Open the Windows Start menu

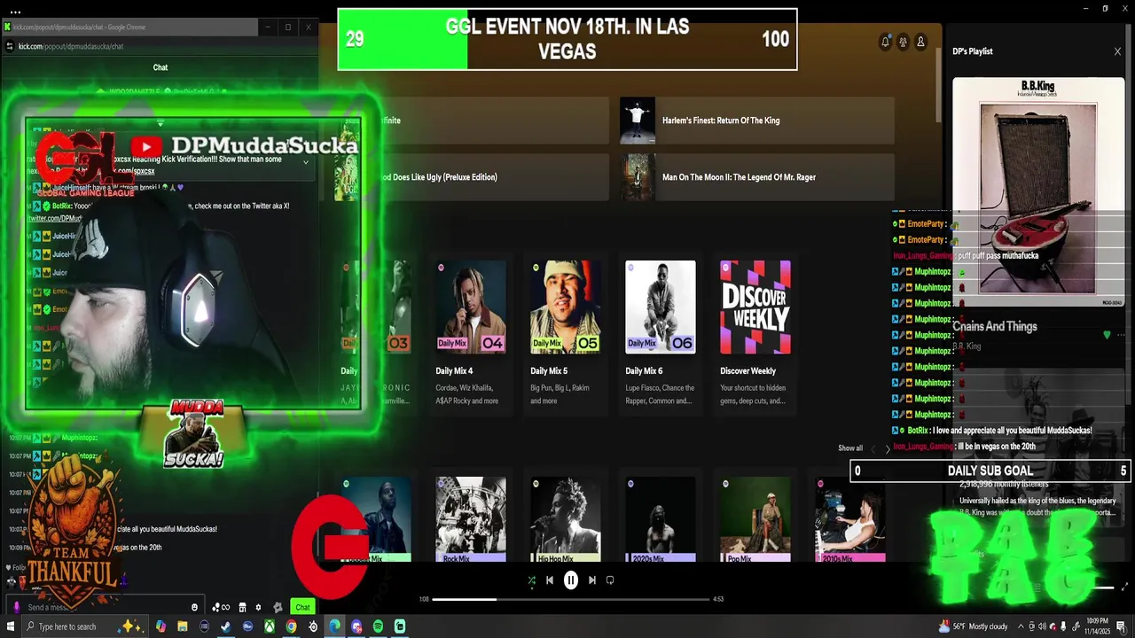[x=12, y=626]
